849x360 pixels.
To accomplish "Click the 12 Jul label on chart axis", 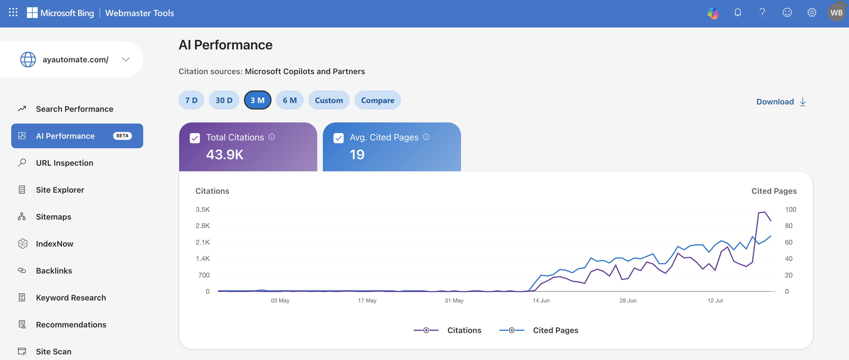I will point(715,300).
